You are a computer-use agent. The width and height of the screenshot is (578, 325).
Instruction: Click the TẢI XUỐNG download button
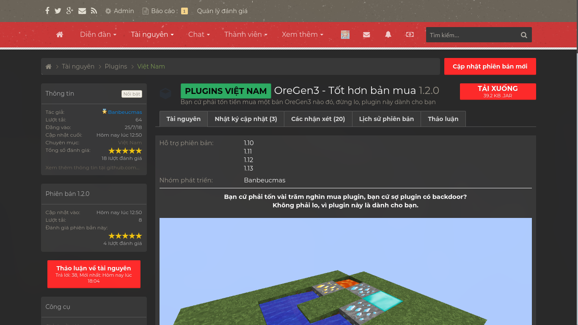click(498, 91)
